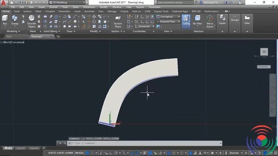Switch to the Visualize ribbon tab
Screen dimensions: 278x156
(x=50, y=11)
